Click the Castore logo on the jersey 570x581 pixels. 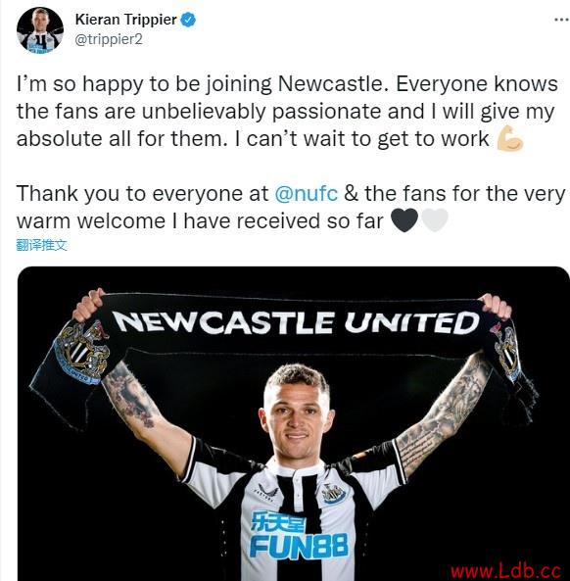coord(267,493)
